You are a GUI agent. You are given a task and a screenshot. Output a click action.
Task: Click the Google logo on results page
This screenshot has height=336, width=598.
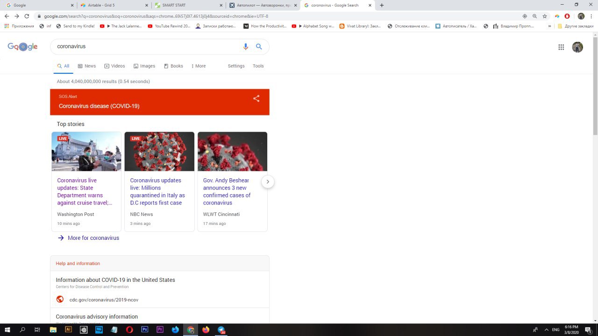click(22, 47)
